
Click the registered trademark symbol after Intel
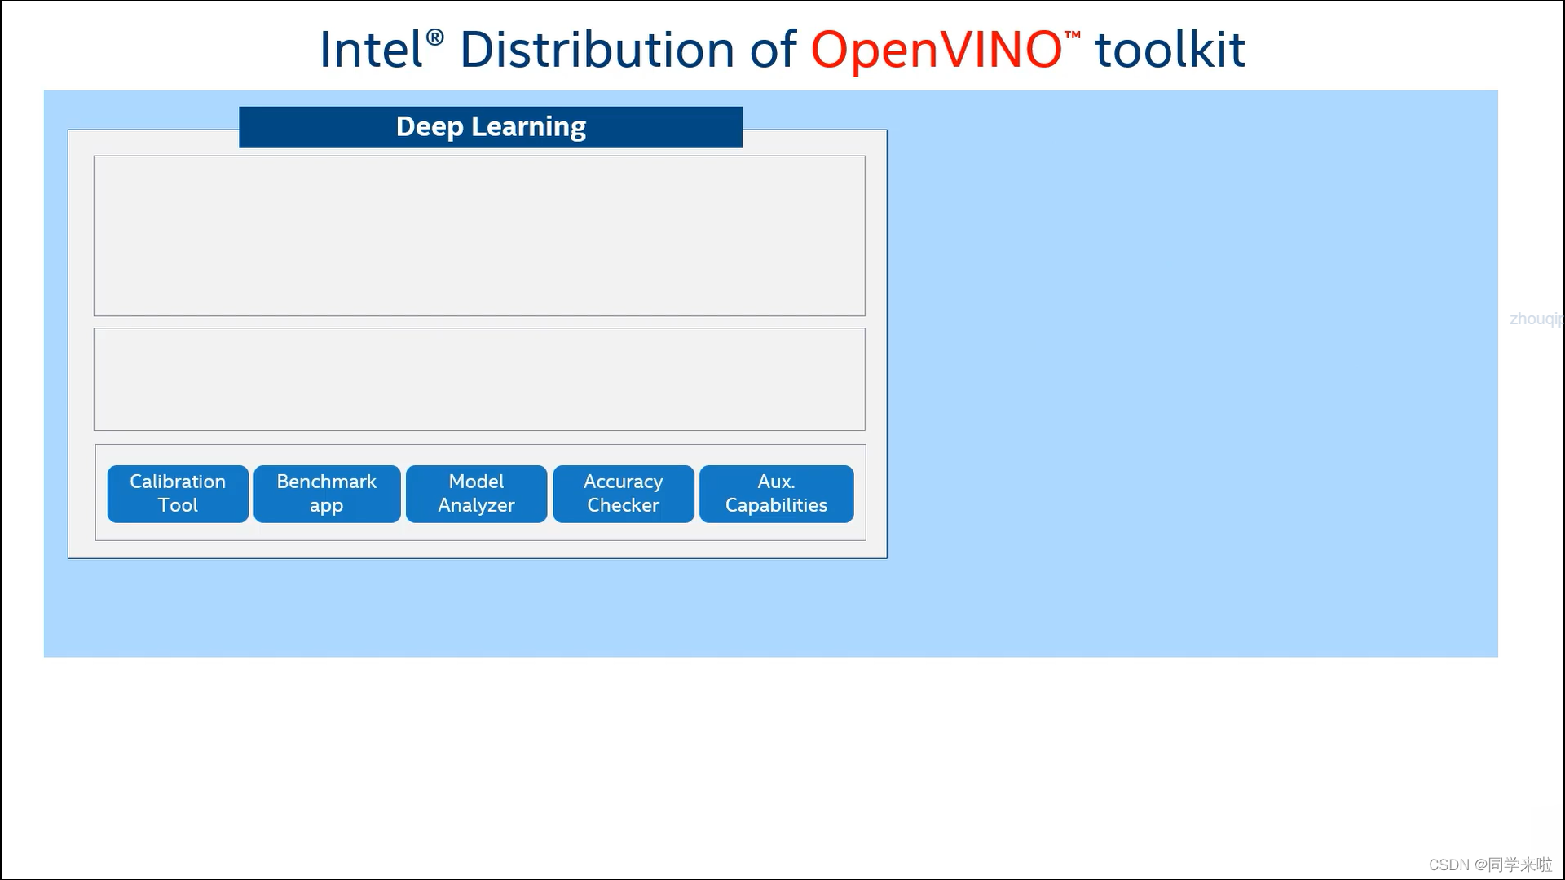(435, 37)
